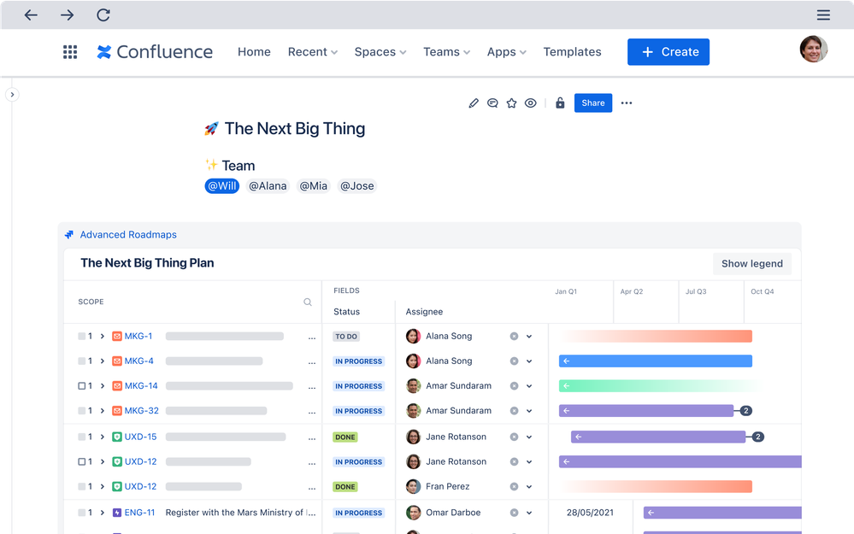Click the 28/05/2021 date field

tap(591, 513)
